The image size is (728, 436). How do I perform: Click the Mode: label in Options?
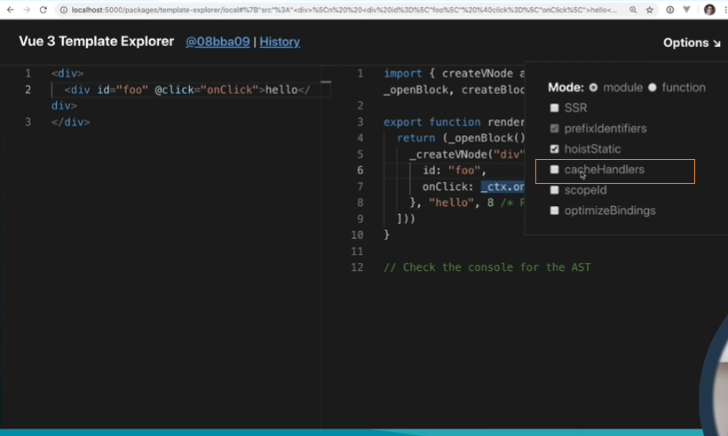566,87
